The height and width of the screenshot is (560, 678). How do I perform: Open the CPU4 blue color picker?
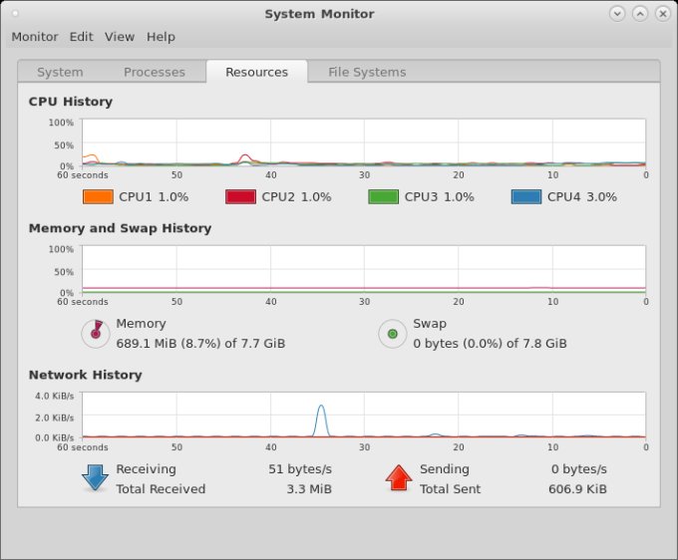[x=525, y=196]
